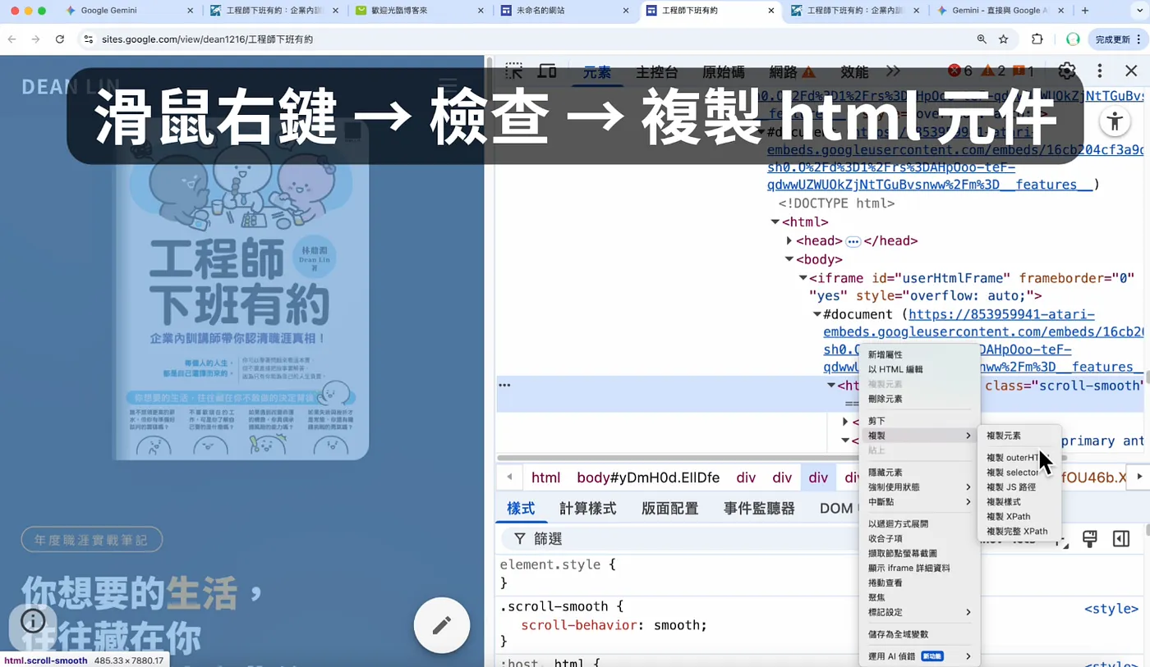Switch to the 版面配置 tab
The height and width of the screenshot is (667, 1150).
(670, 509)
